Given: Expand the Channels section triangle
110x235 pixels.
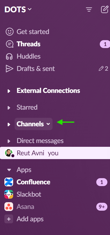Looking at the screenshot, I should 9,125.
